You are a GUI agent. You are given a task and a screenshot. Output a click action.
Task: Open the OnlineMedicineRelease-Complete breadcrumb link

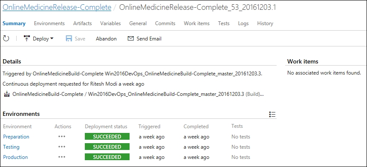tap(57, 7)
